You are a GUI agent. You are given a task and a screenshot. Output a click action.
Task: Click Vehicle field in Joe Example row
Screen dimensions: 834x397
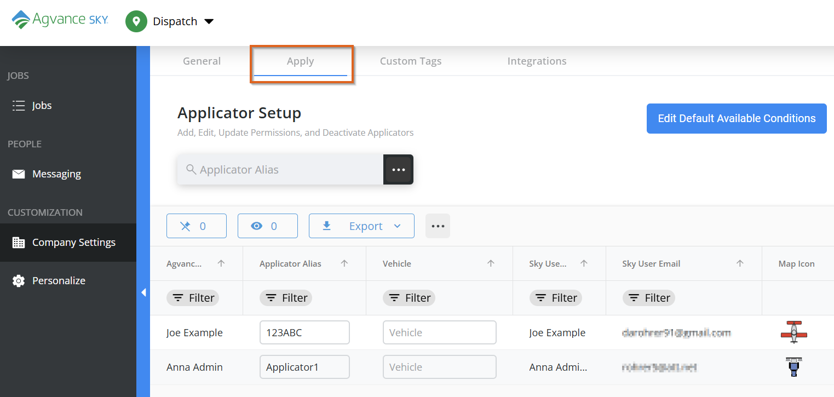coord(440,332)
